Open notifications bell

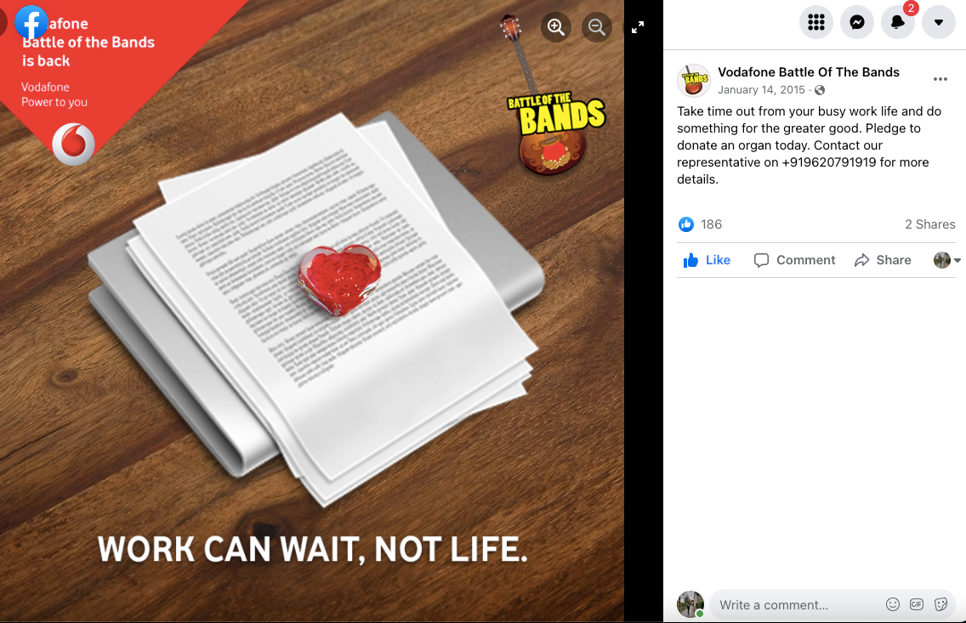[x=898, y=23]
